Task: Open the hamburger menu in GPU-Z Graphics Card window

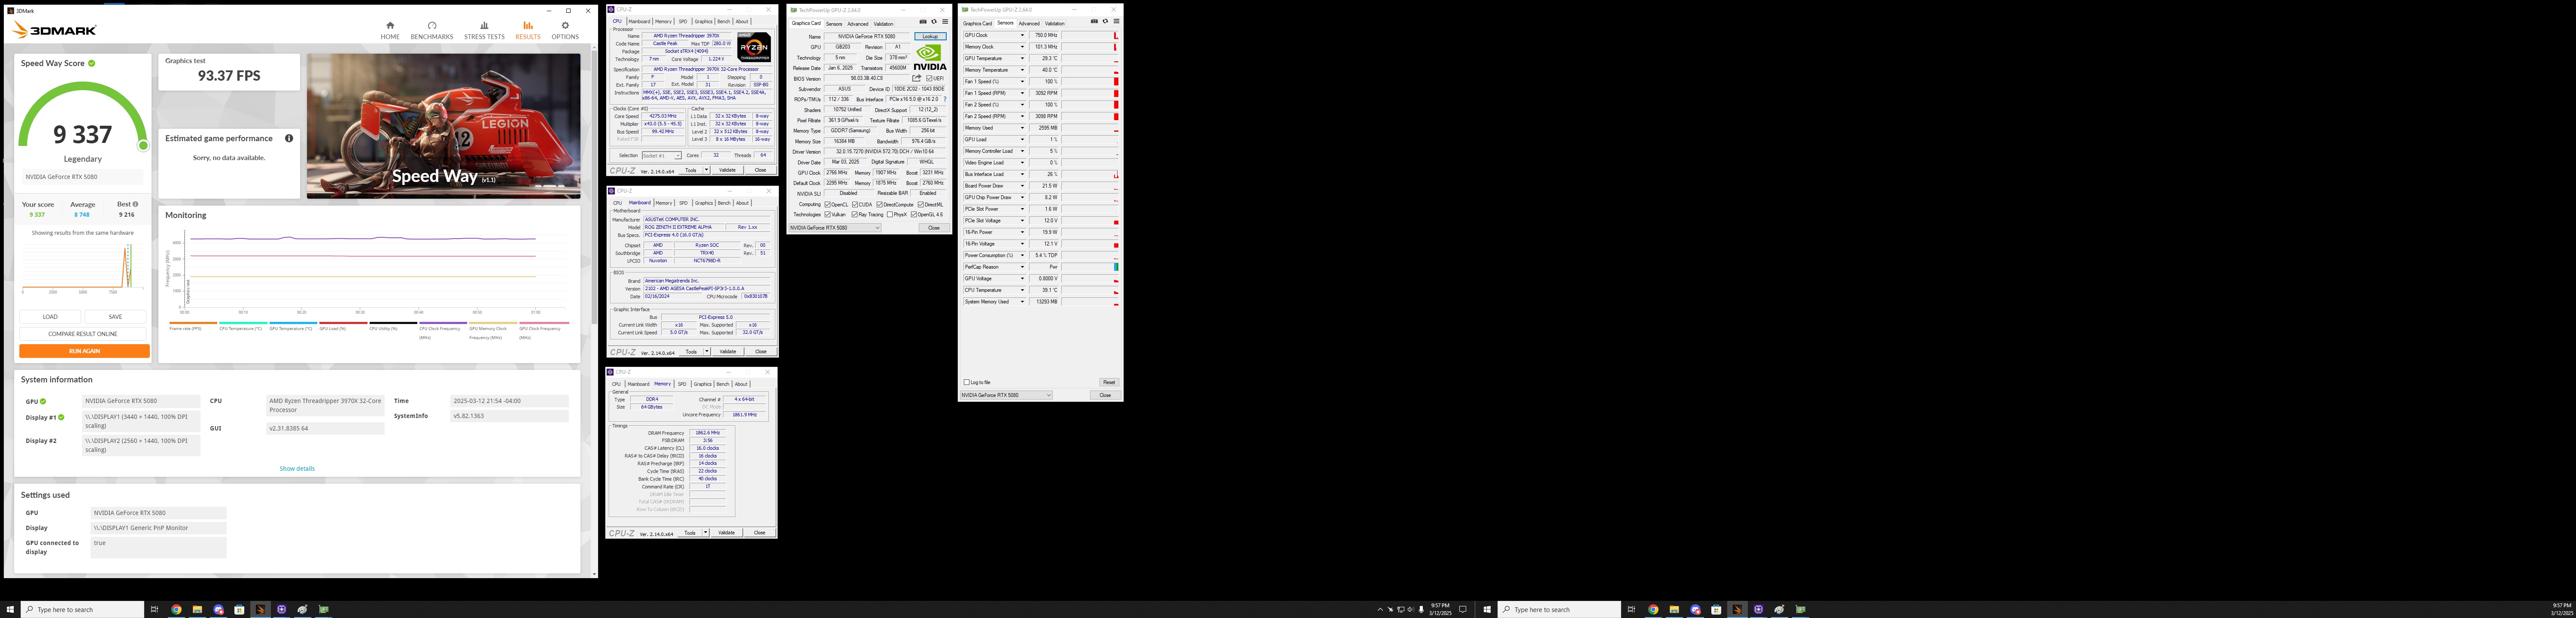Action: [945, 22]
